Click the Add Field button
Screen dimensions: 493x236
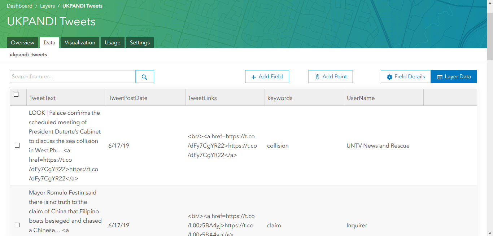click(x=267, y=77)
